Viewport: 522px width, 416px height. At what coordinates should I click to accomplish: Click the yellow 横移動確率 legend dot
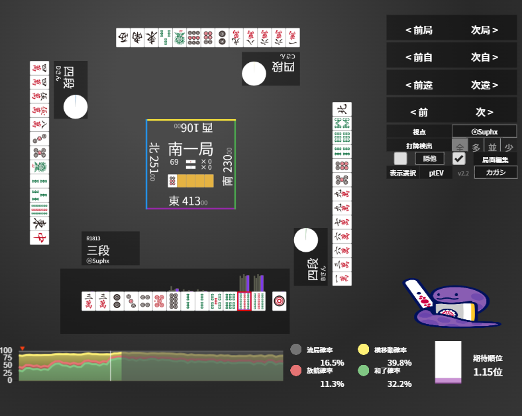click(363, 350)
